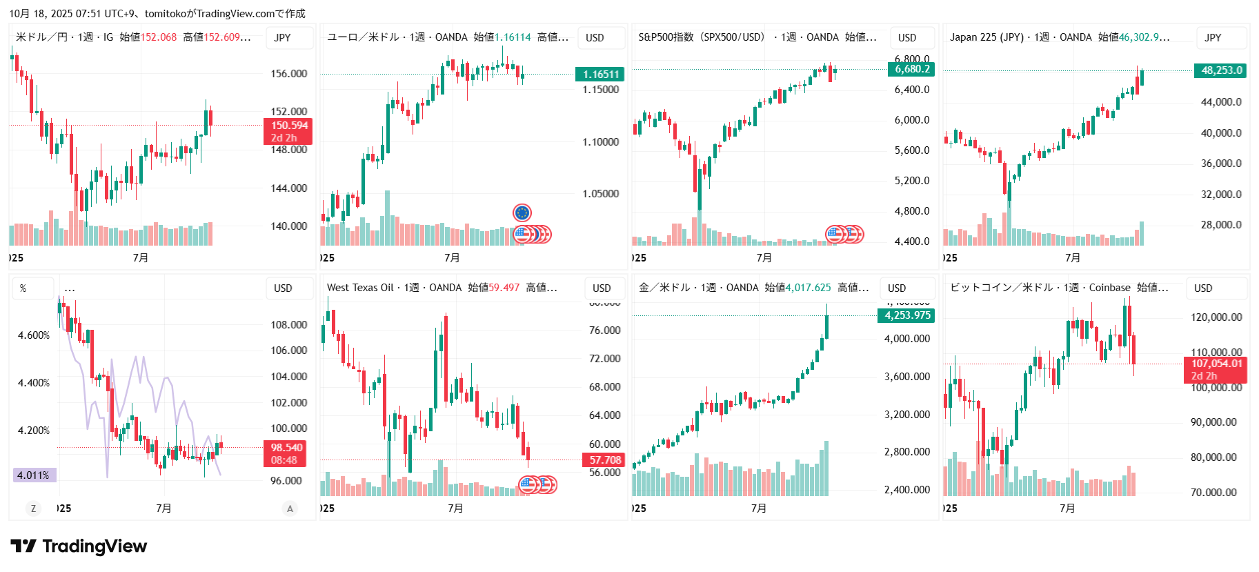The height and width of the screenshot is (572, 1259).
Task: Open the USD currency dropdown on the S&P500 chart
Action: pyautogui.click(x=907, y=38)
